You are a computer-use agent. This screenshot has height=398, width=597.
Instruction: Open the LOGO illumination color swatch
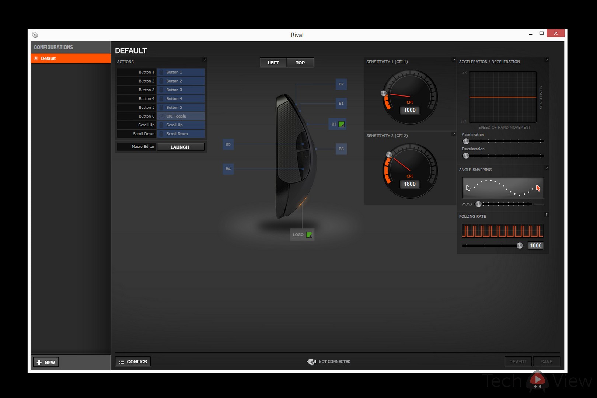point(309,235)
